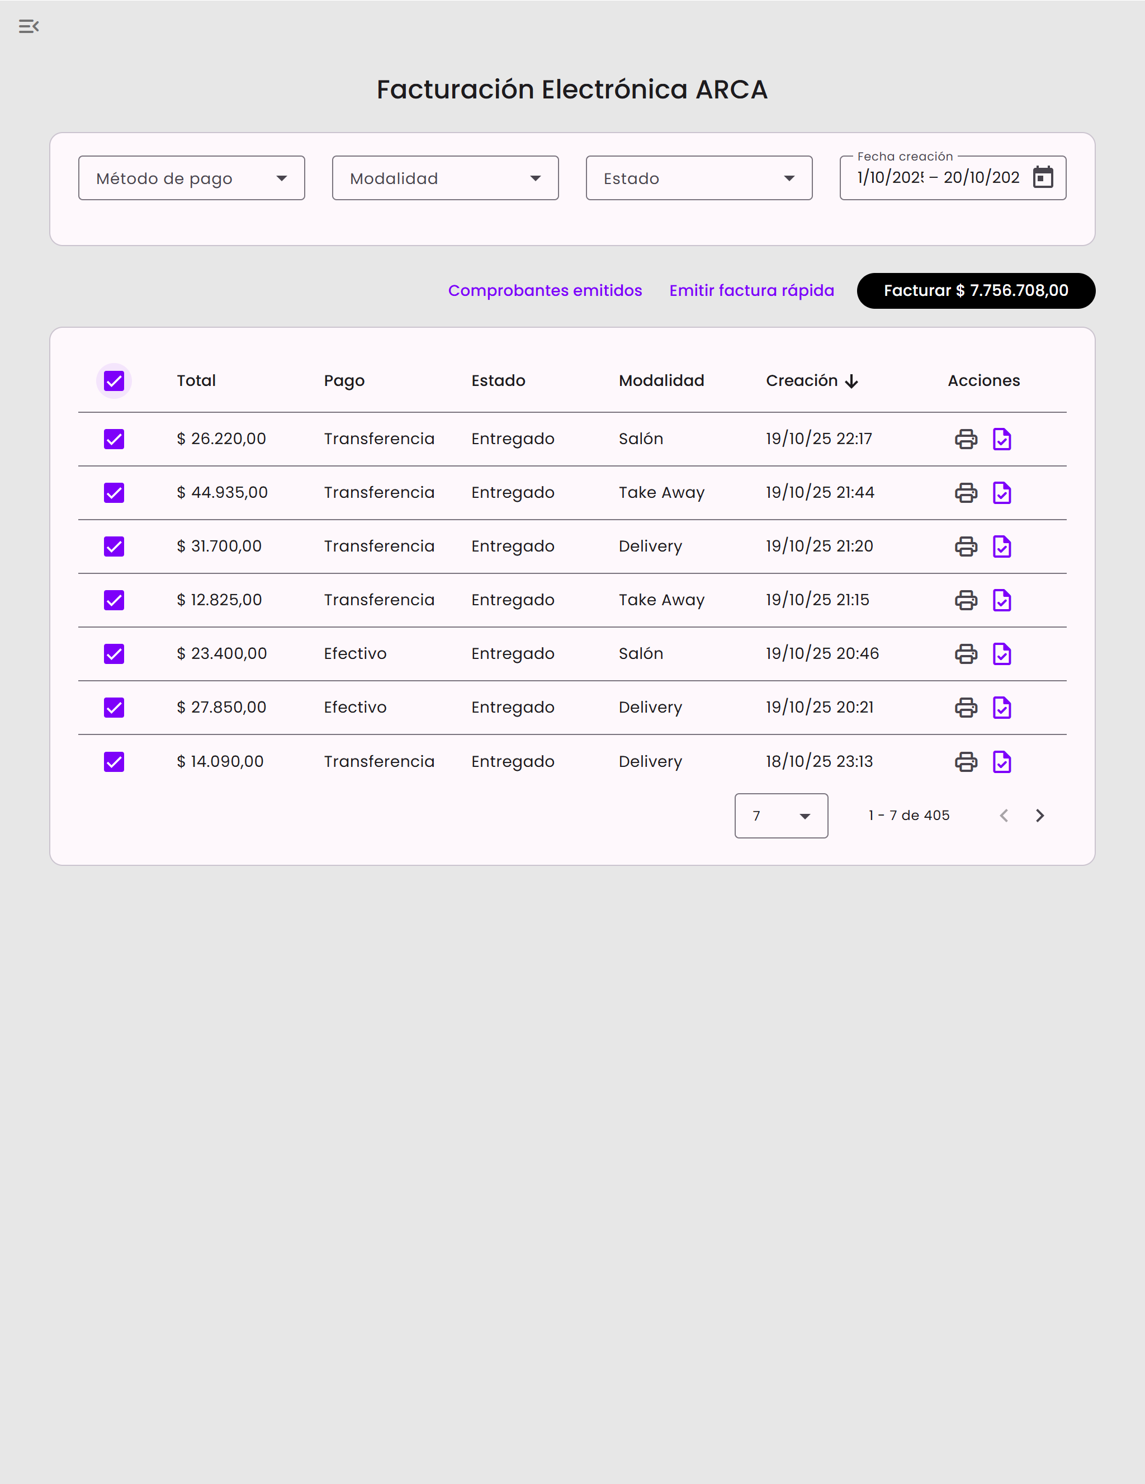Uncheck the $ 26.220,00 row checkbox
Screen dimensions: 1145x1484
pos(114,439)
